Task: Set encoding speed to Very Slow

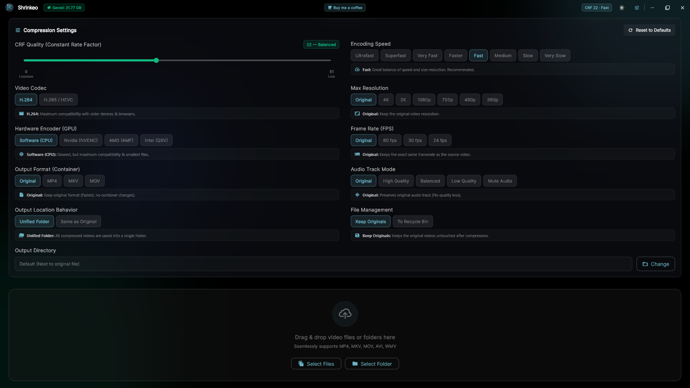Action: (x=555, y=55)
